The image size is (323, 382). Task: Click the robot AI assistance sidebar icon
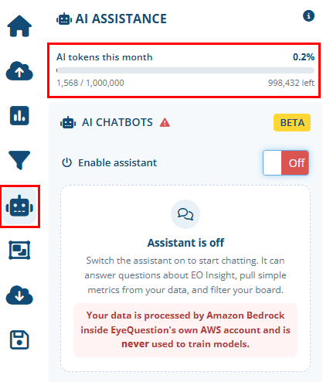pos(19,206)
